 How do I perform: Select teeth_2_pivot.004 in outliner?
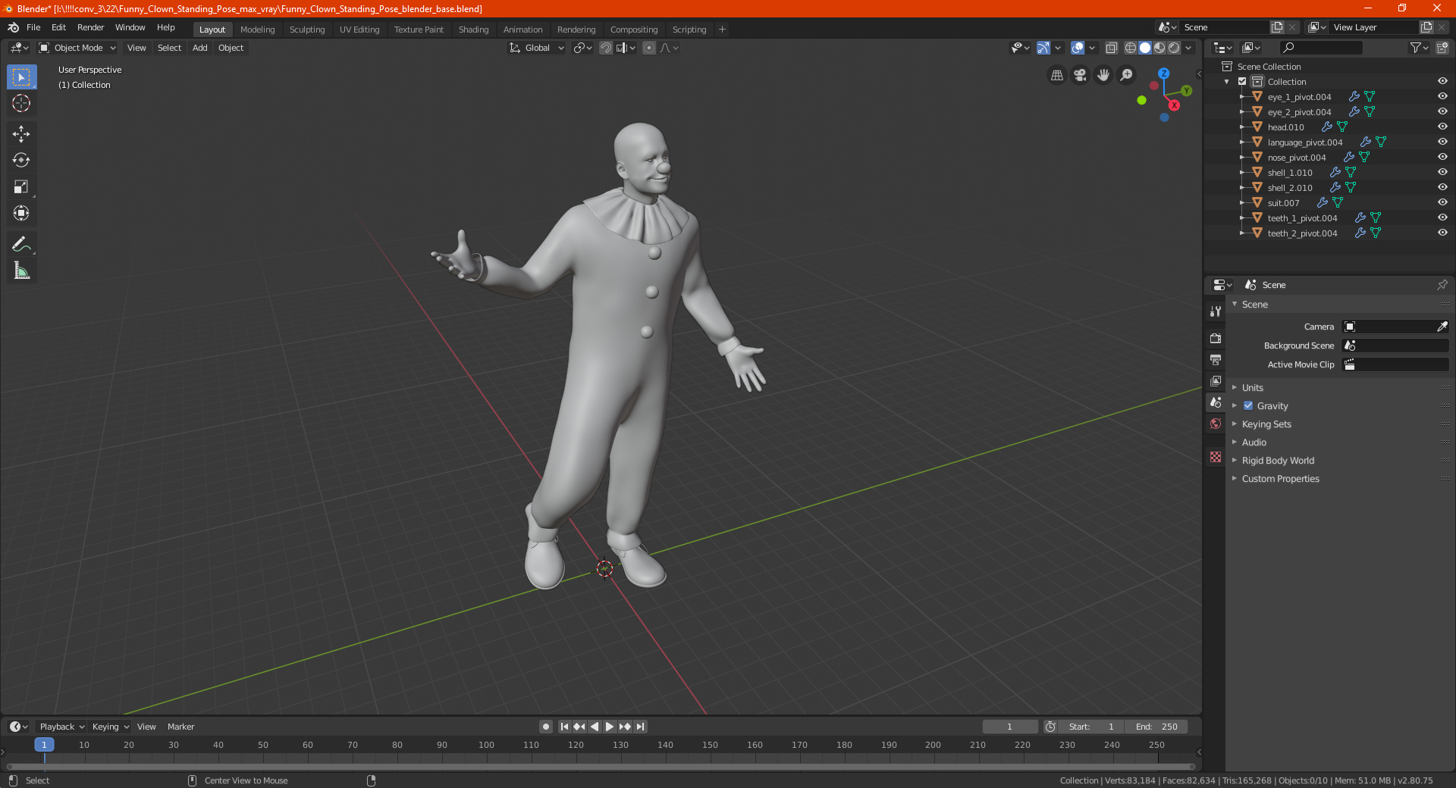(x=1301, y=233)
